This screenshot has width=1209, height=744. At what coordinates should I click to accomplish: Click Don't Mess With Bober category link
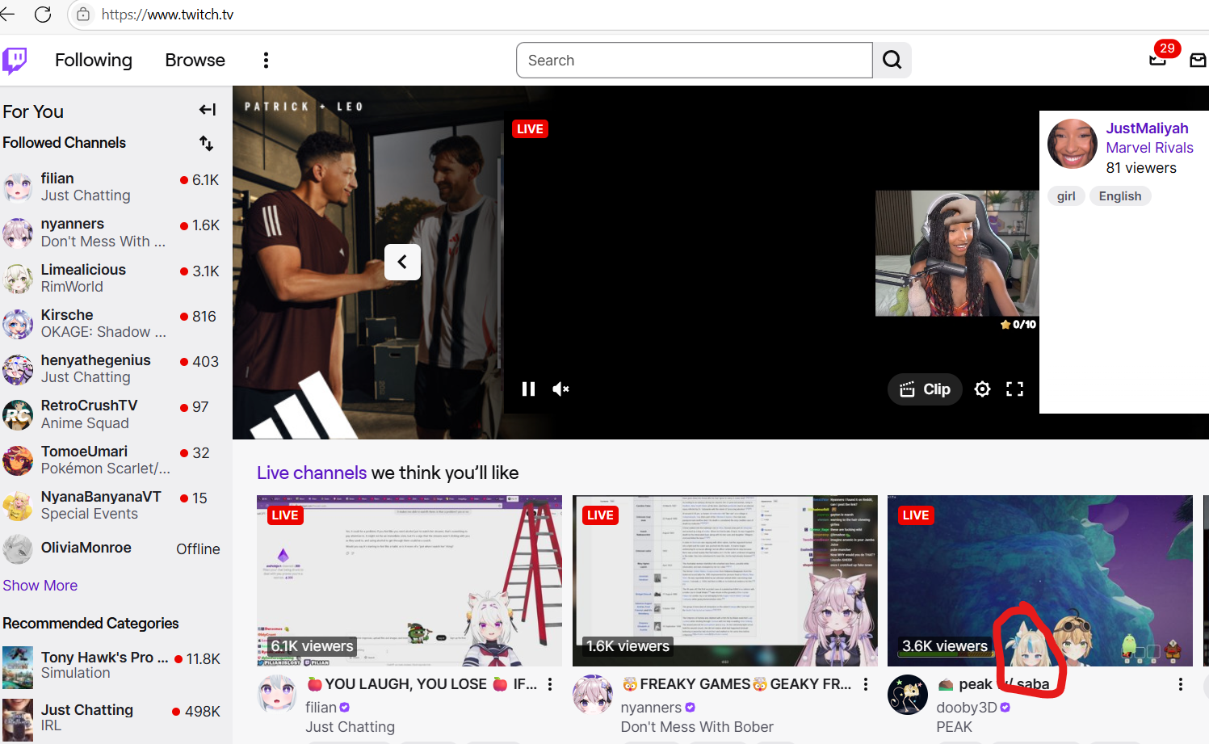pyautogui.click(x=697, y=727)
